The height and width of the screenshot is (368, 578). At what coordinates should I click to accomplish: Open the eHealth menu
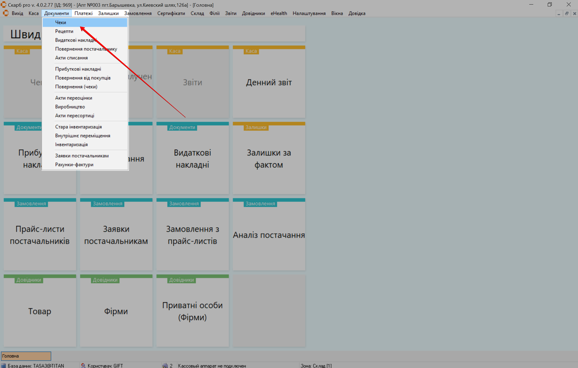pyautogui.click(x=279, y=13)
